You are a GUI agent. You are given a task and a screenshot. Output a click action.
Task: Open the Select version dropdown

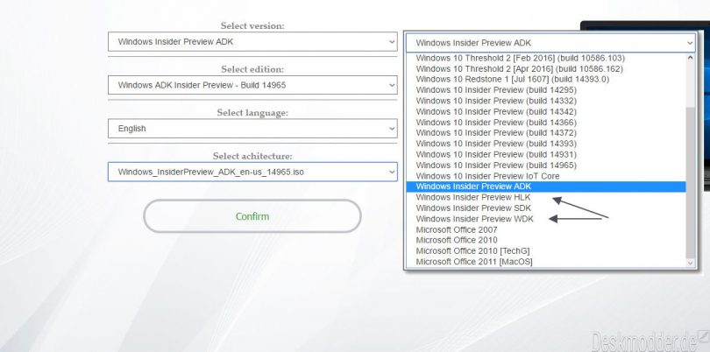(x=253, y=42)
